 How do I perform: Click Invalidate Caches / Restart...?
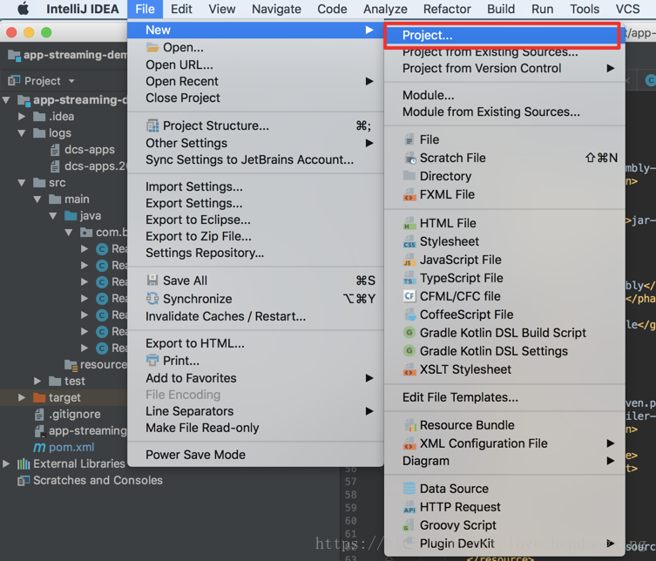[x=255, y=316]
